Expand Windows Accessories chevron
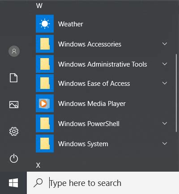The height and width of the screenshot is (194, 179). 165,44
